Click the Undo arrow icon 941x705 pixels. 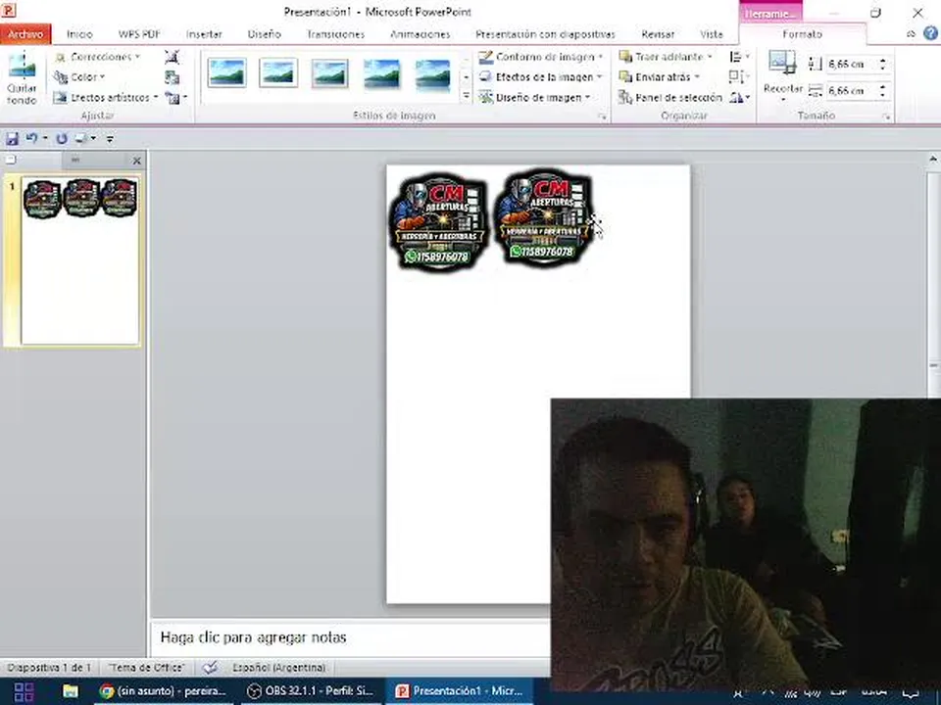click(x=30, y=138)
